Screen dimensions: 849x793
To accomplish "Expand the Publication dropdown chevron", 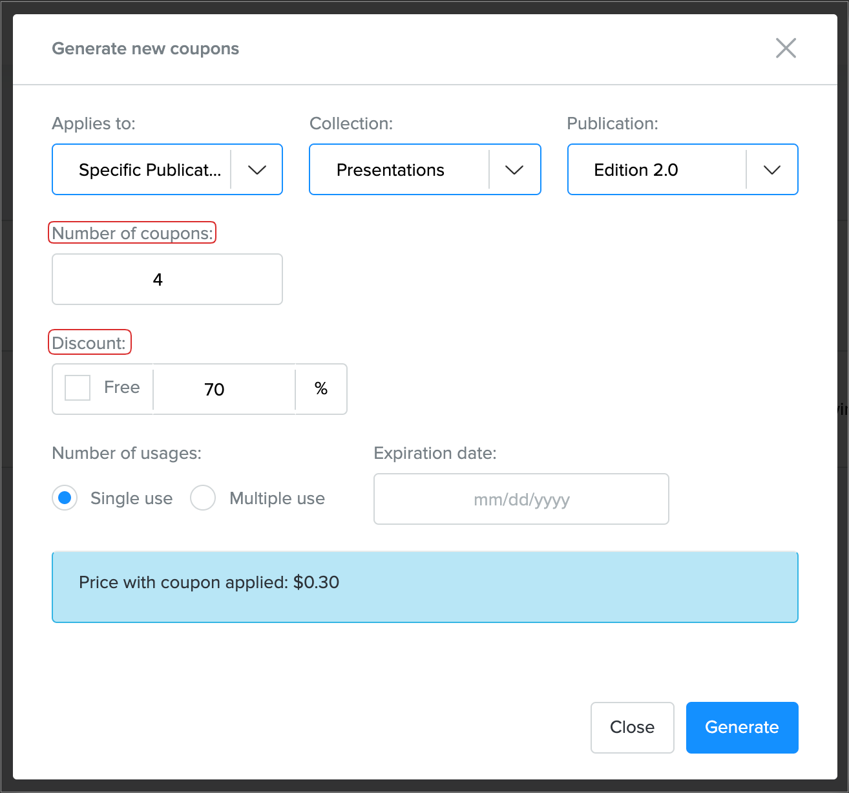I will coord(772,170).
